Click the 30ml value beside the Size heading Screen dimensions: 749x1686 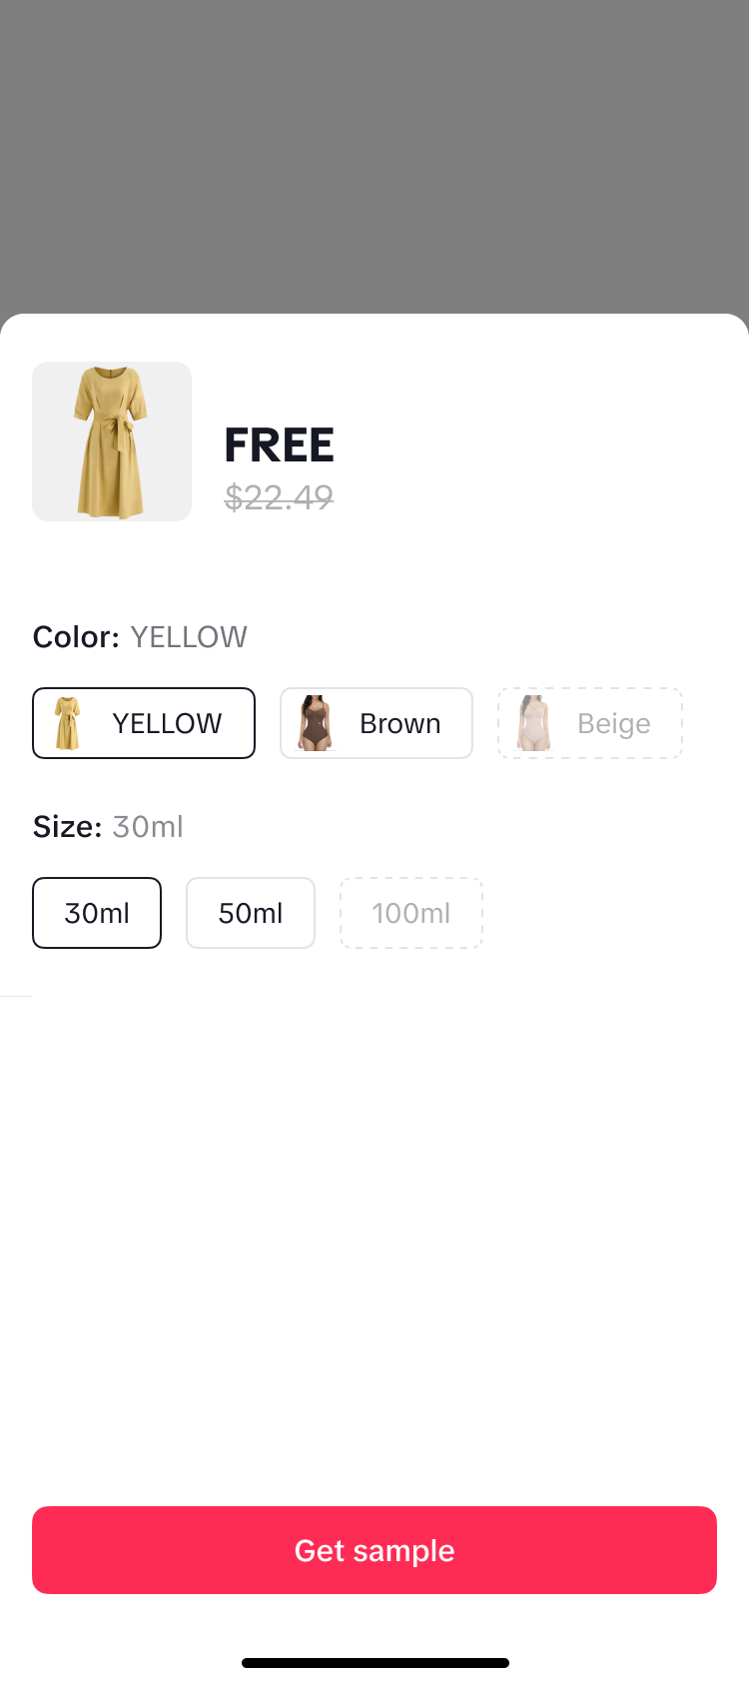point(148,827)
